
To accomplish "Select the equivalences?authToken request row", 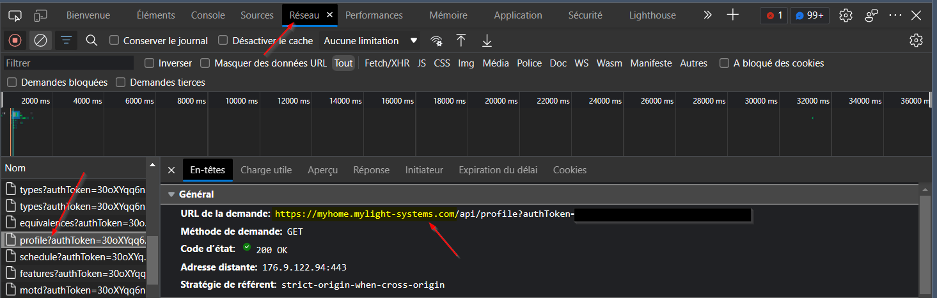I will (x=75, y=223).
